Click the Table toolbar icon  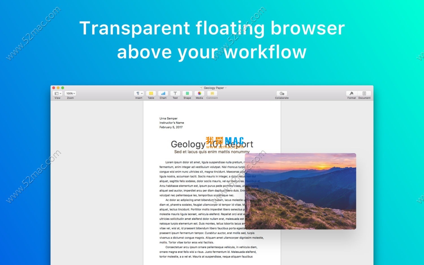point(151,94)
